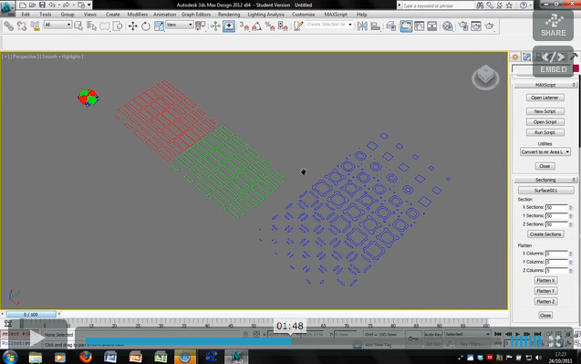Activate the Select and Move tool

pos(132,26)
